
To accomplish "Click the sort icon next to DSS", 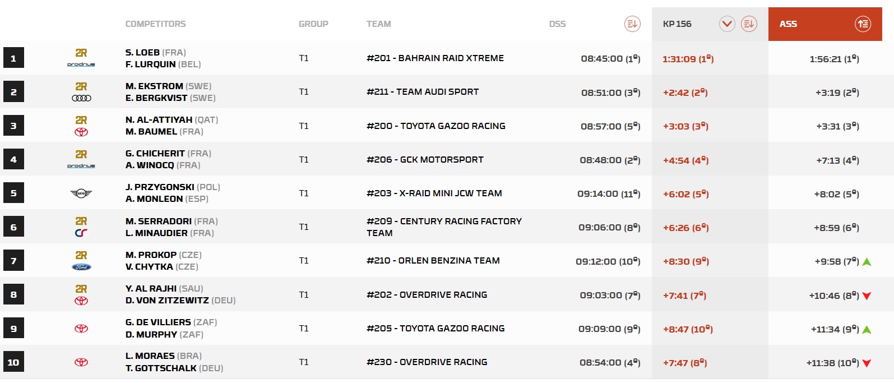I will click(x=632, y=24).
